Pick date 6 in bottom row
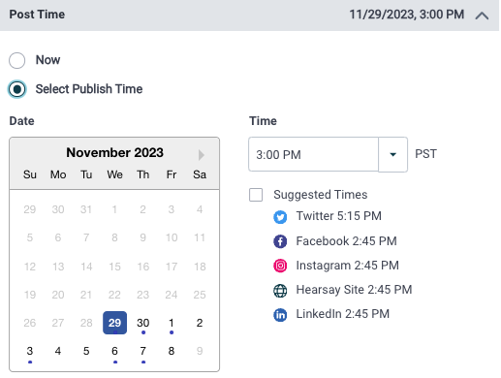Viewport: 501px width, 378px height. [114, 351]
